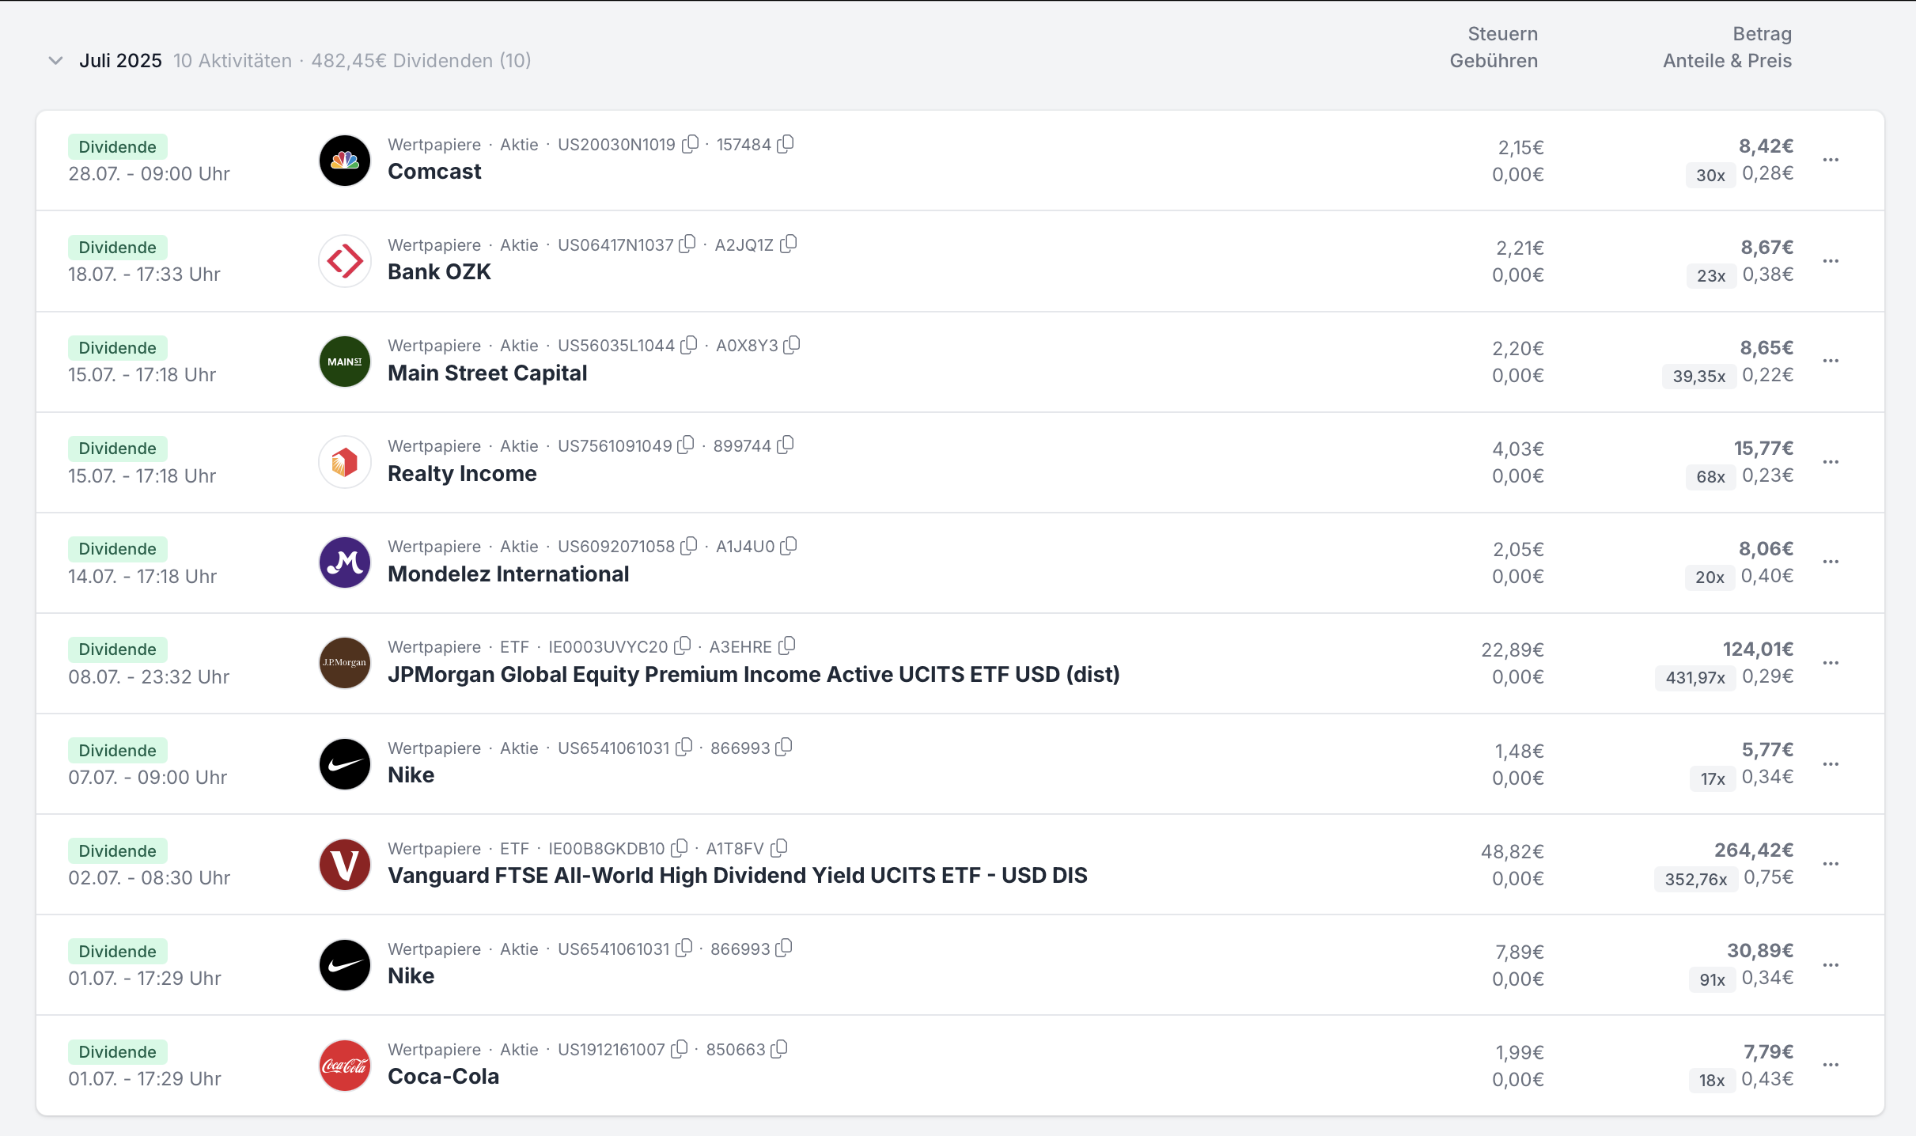Image resolution: width=1916 pixels, height=1136 pixels.
Task: Copy Coca-Cola ISIN US1912161007
Action: pyautogui.click(x=680, y=1049)
